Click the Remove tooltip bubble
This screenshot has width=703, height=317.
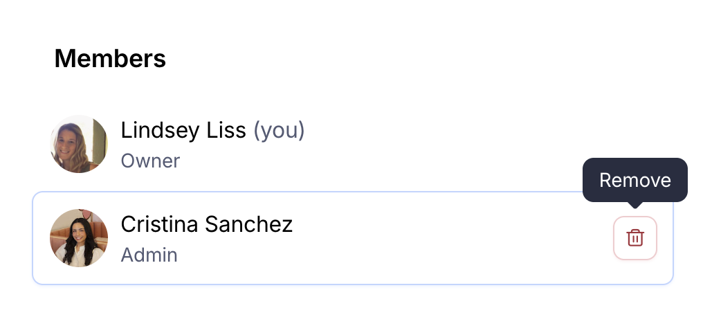(634, 180)
